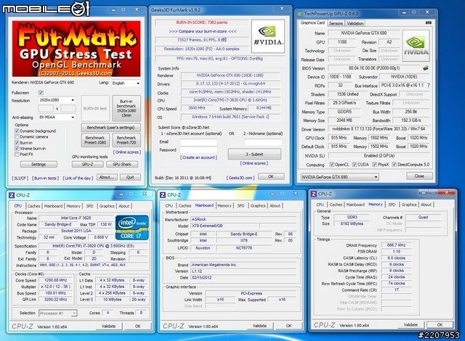
Task: Click the NVIDIA logo in GPU-Z window
Action: pos(416,46)
